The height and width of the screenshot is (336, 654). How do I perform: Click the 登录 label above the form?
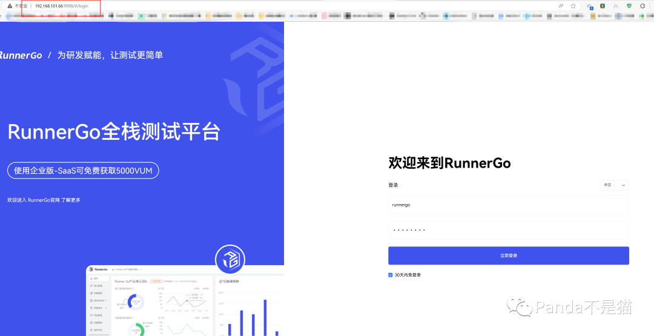394,185
